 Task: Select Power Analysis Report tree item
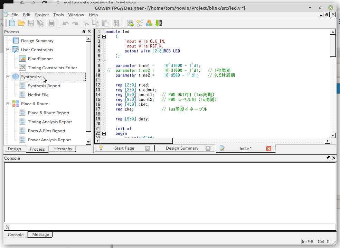pos(49,140)
